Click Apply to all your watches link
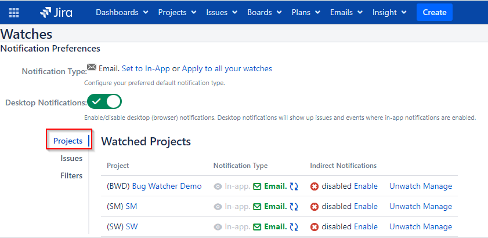The image size is (488, 238). [227, 69]
